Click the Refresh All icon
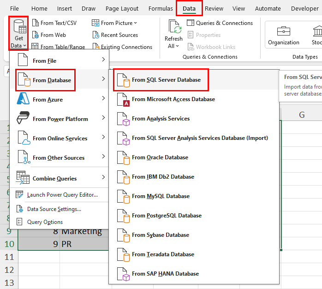The image size is (322, 289). [x=175, y=26]
